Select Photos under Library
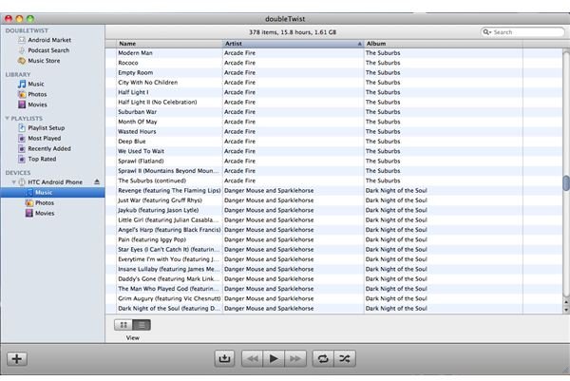The height and width of the screenshot is (381, 570). [x=32, y=94]
